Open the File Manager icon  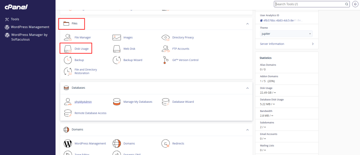coord(67,38)
